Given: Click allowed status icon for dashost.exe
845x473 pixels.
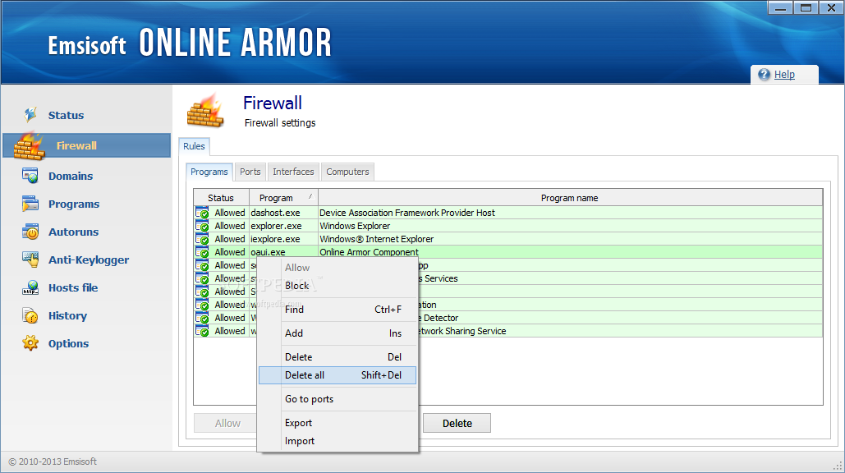Looking at the screenshot, I should [202, 213].
